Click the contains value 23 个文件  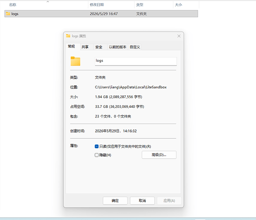(x=113, y=117)
